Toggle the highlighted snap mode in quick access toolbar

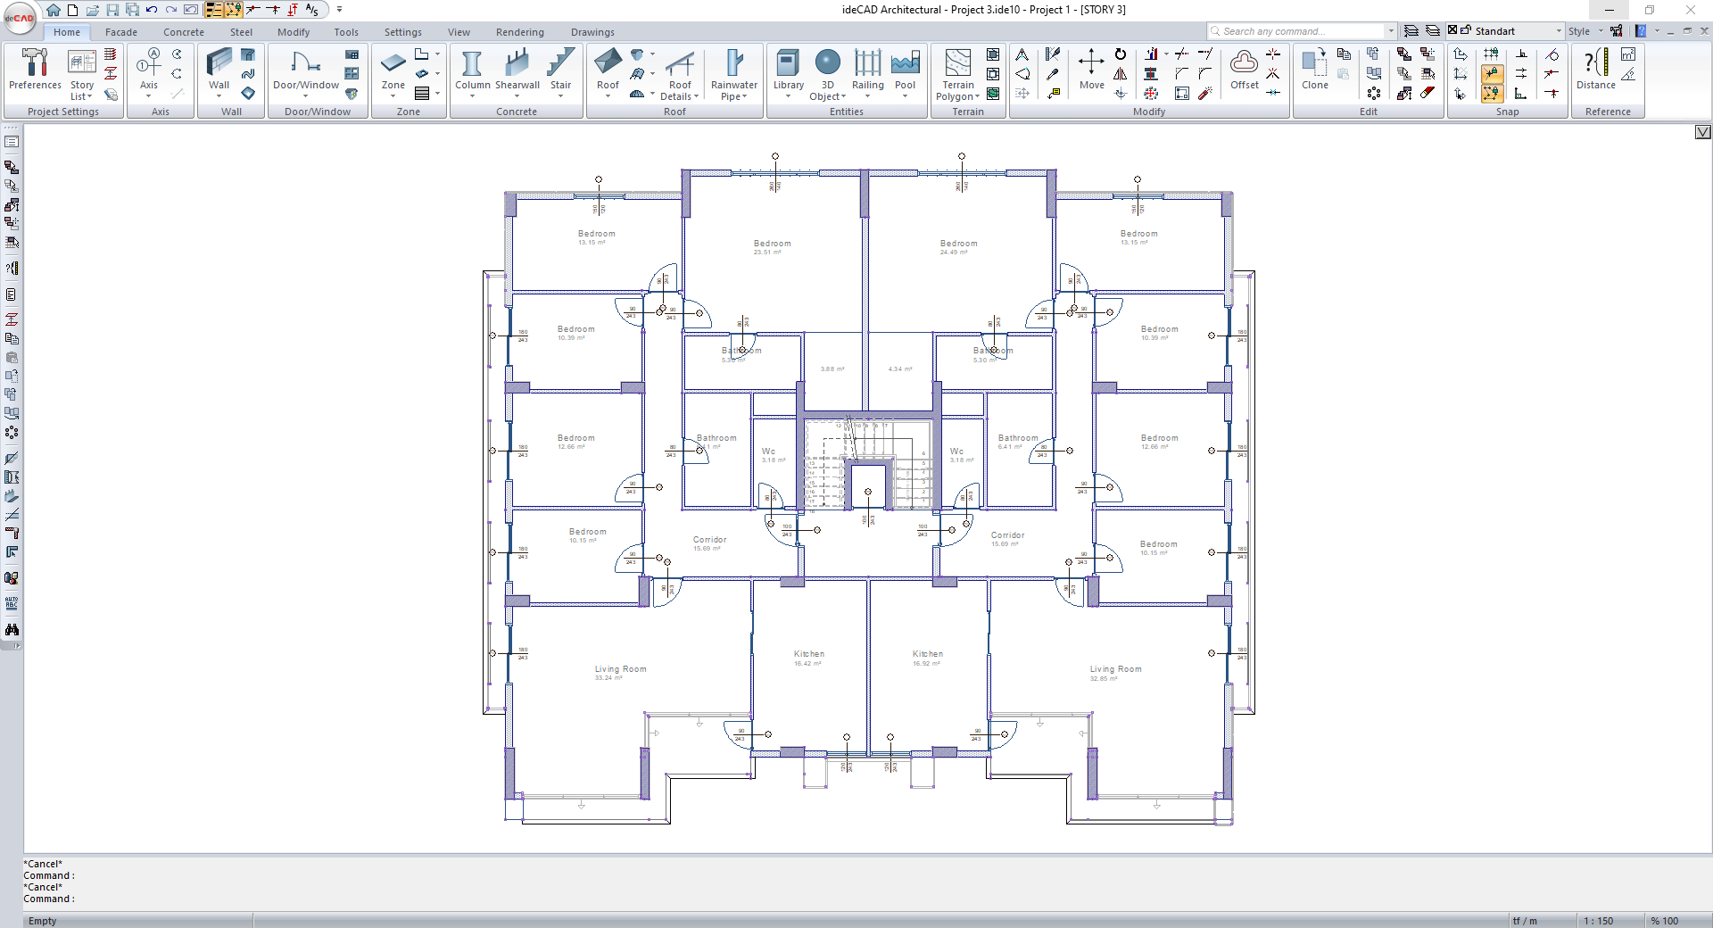233,10
